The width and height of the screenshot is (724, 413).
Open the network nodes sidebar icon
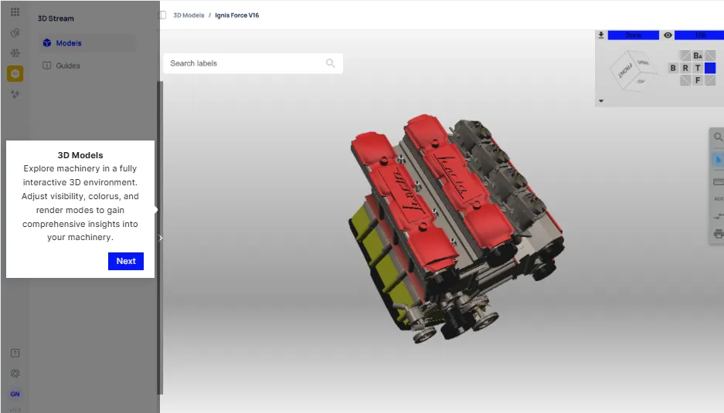click(x=15, y=53)
